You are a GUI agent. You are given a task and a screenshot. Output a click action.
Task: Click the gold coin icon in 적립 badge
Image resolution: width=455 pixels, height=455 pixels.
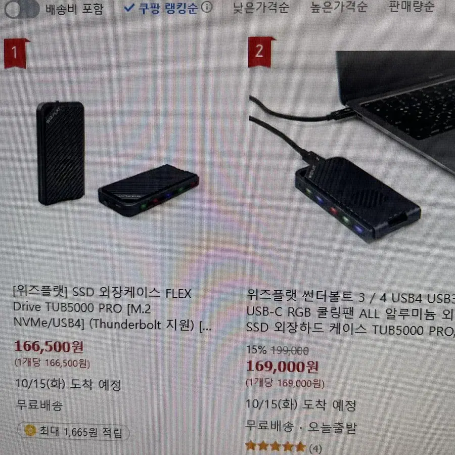point(30,430)
